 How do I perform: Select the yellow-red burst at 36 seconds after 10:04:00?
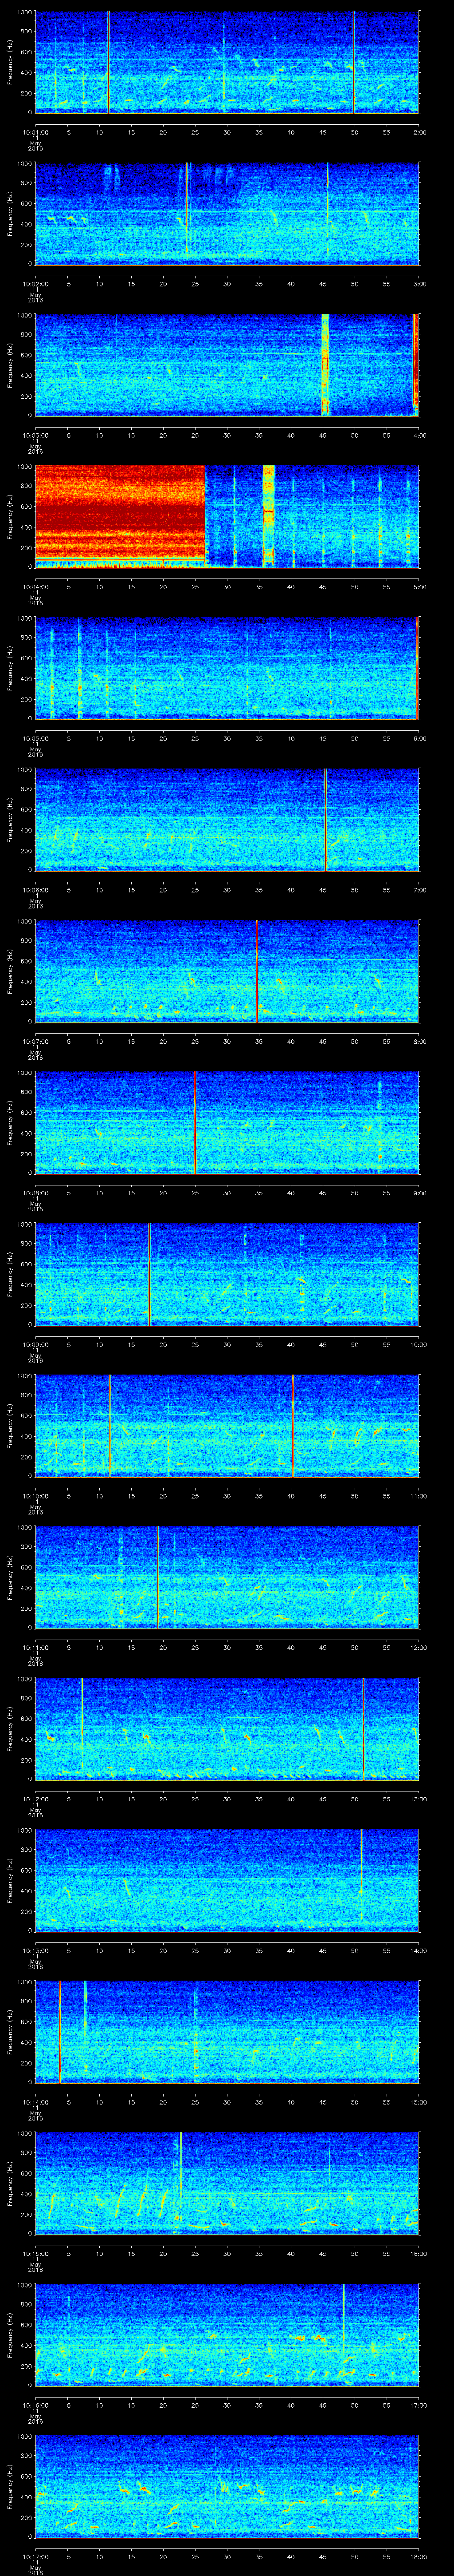point(268,516)
